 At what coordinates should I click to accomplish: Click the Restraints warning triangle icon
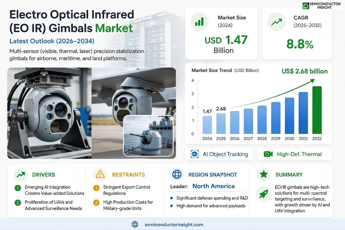tap(100, 174)
